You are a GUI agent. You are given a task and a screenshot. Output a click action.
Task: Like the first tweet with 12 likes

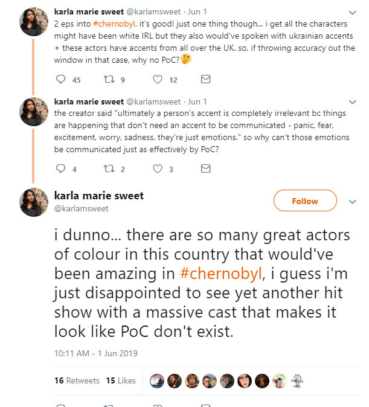click(158, 79)
